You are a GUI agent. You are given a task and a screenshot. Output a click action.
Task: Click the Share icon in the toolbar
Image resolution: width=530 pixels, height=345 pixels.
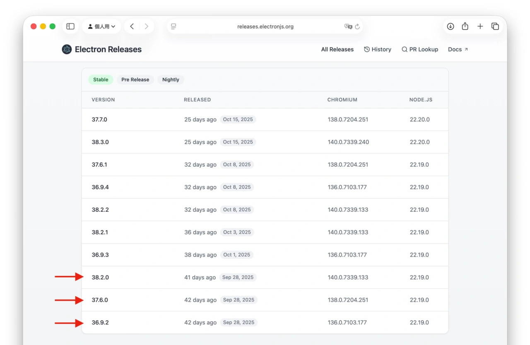coord(465,26)
